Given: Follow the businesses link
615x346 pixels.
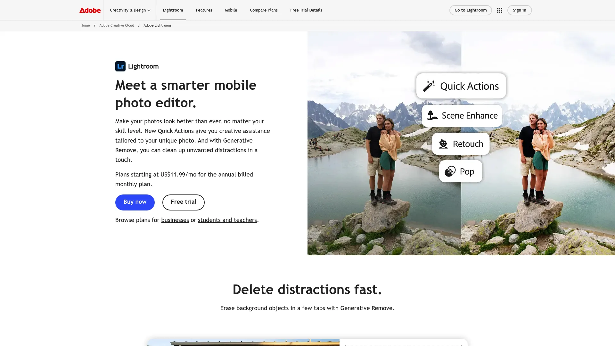Looking at the screenshot, I should pyautogui.click(x=175, y=220).
